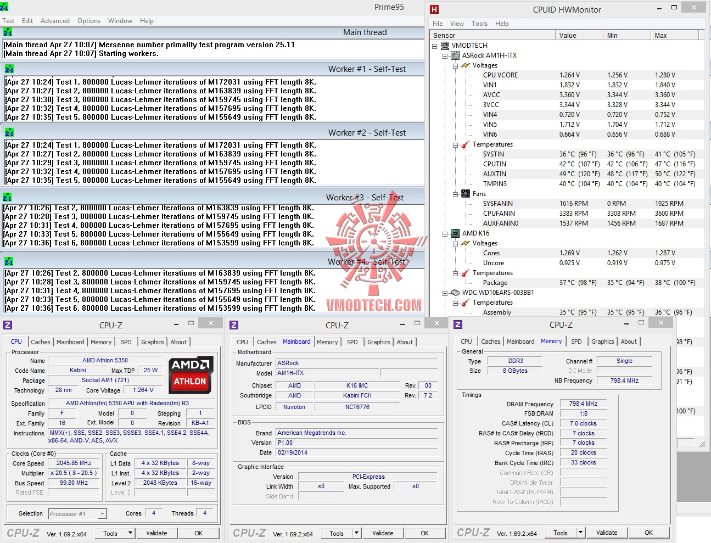711x543 pixels.
Task: Click the Voltages icon under AMD K16
Action: coord(466,243)
